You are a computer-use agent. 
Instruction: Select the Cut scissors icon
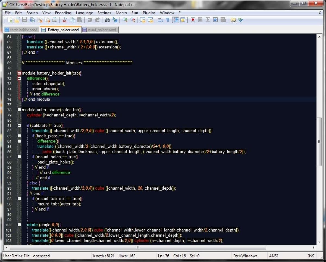click(64, 20)
